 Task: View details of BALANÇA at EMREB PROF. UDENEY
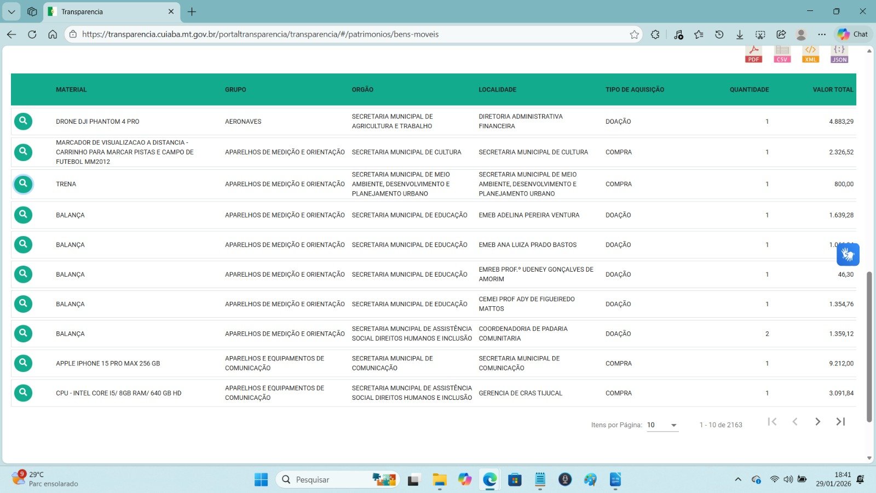coord(23,274)
